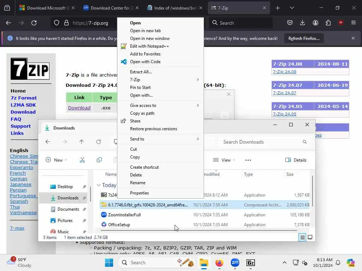Open Firefox tracking protection shield icon
The height and width of the screenshot is (271, 362).
[x=56, y=23]
